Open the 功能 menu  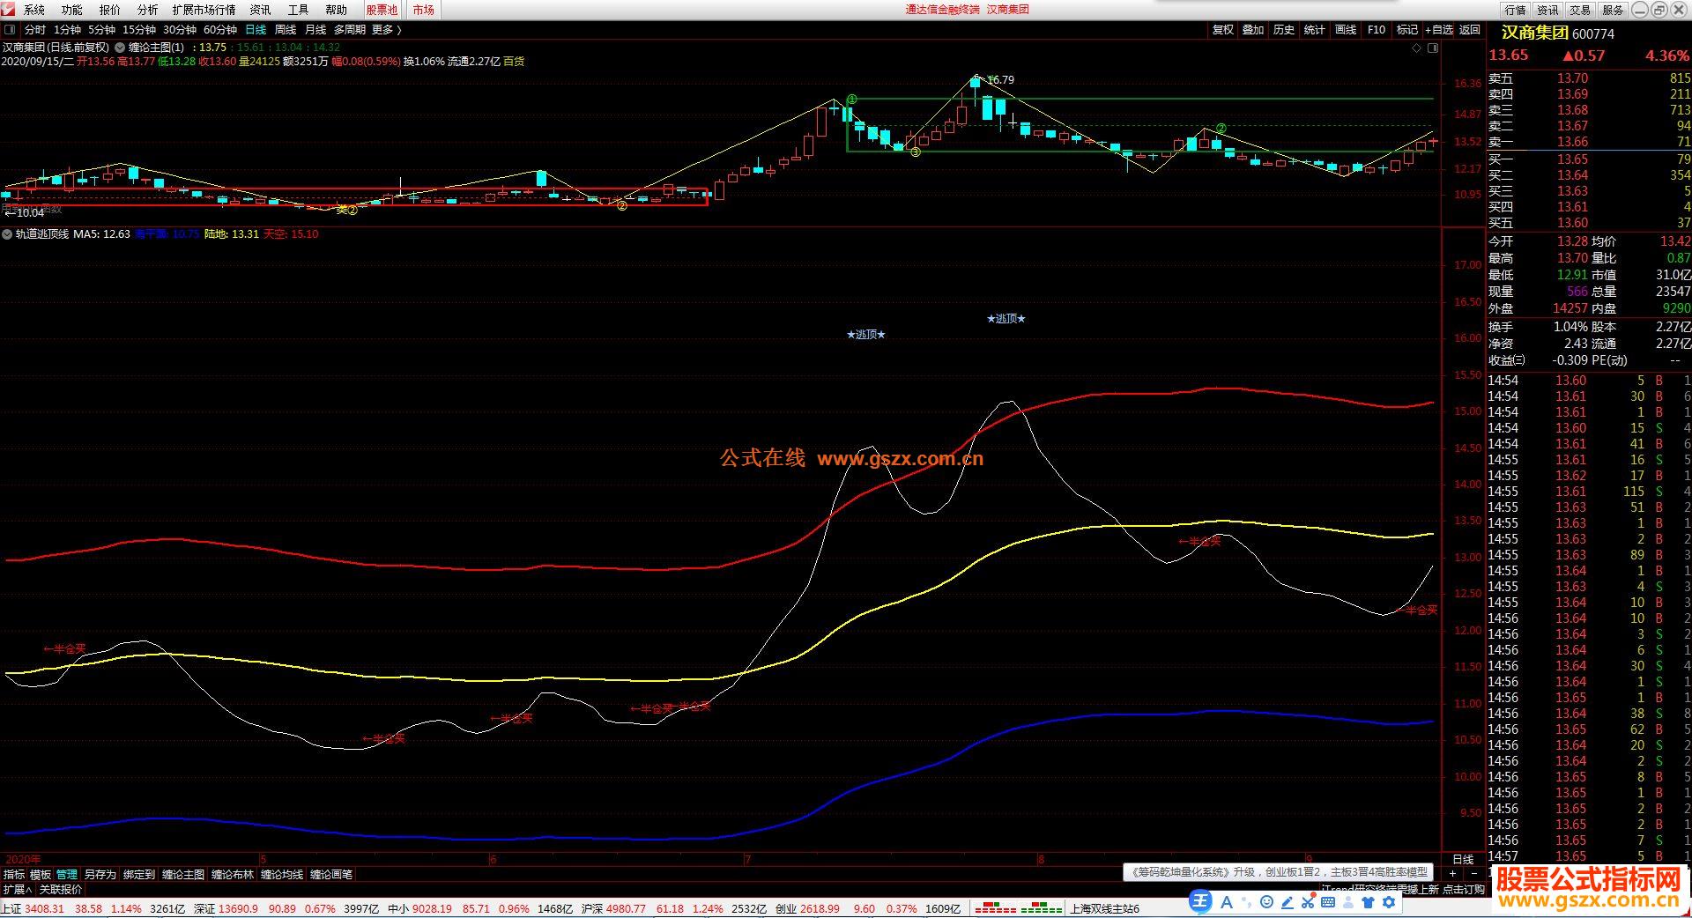coord(72,10)
